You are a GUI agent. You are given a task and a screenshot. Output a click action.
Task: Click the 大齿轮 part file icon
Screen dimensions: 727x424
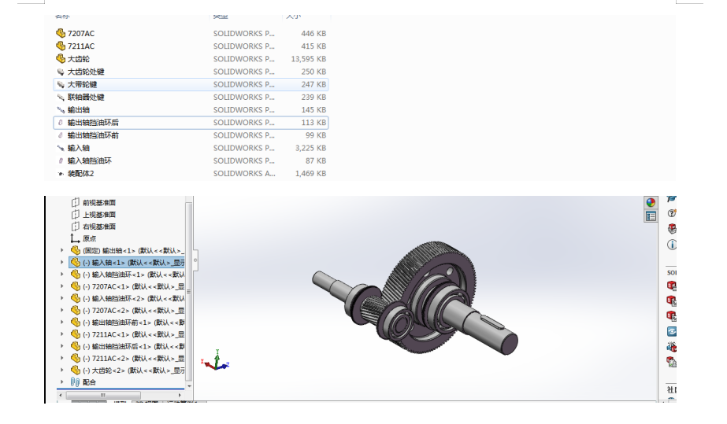point(61,59)
